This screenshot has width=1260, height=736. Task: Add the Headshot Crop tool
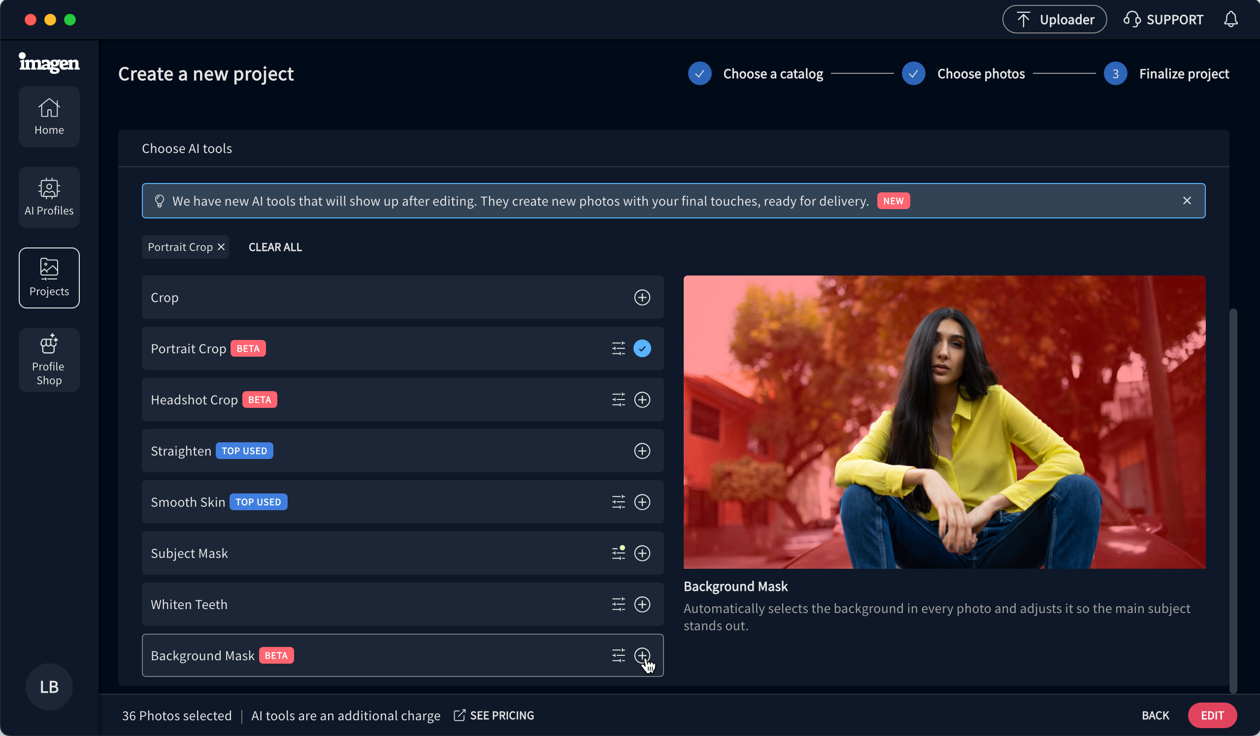642,400
